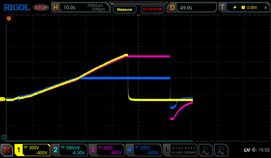The image size is (271, 158).
Task: Toggle channel 4 blue label
Action: tap(143, 150)
